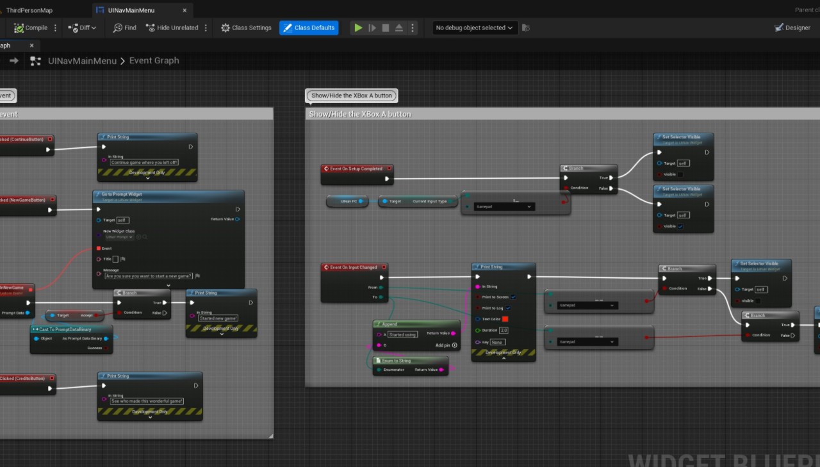Toggle the Print to Log checkbox
This screenshot has height=467, width=820.
[x=508, y=308]
